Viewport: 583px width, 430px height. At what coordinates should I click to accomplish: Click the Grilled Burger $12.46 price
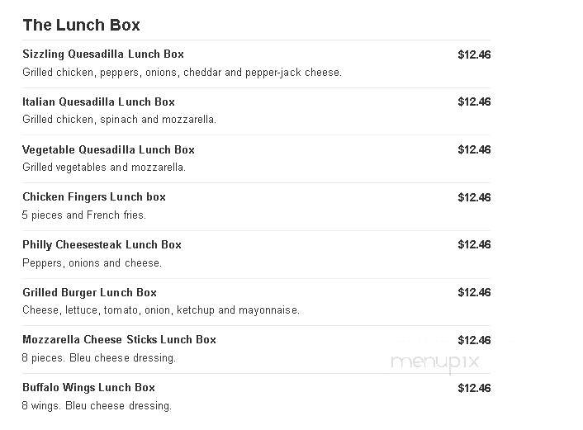(474, 292)
